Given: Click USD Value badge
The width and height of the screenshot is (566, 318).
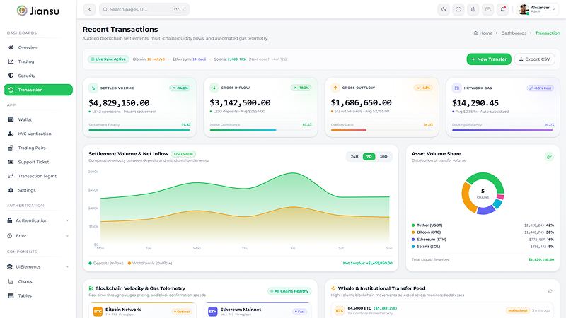Looking at the screenshot, I should (183, 154).
